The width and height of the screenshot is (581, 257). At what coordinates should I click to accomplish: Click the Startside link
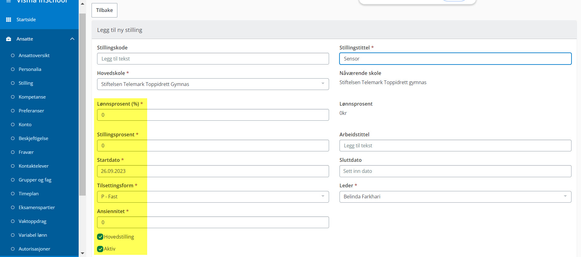coord(26,20)
